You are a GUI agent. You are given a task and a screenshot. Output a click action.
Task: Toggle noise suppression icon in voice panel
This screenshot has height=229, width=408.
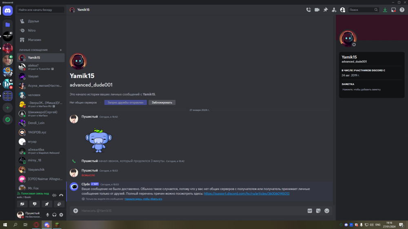(x=54, y=195)
